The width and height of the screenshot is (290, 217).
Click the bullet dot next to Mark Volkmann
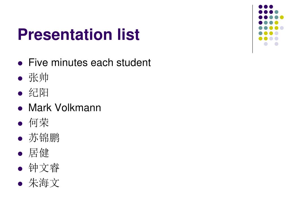click(20, 109)
